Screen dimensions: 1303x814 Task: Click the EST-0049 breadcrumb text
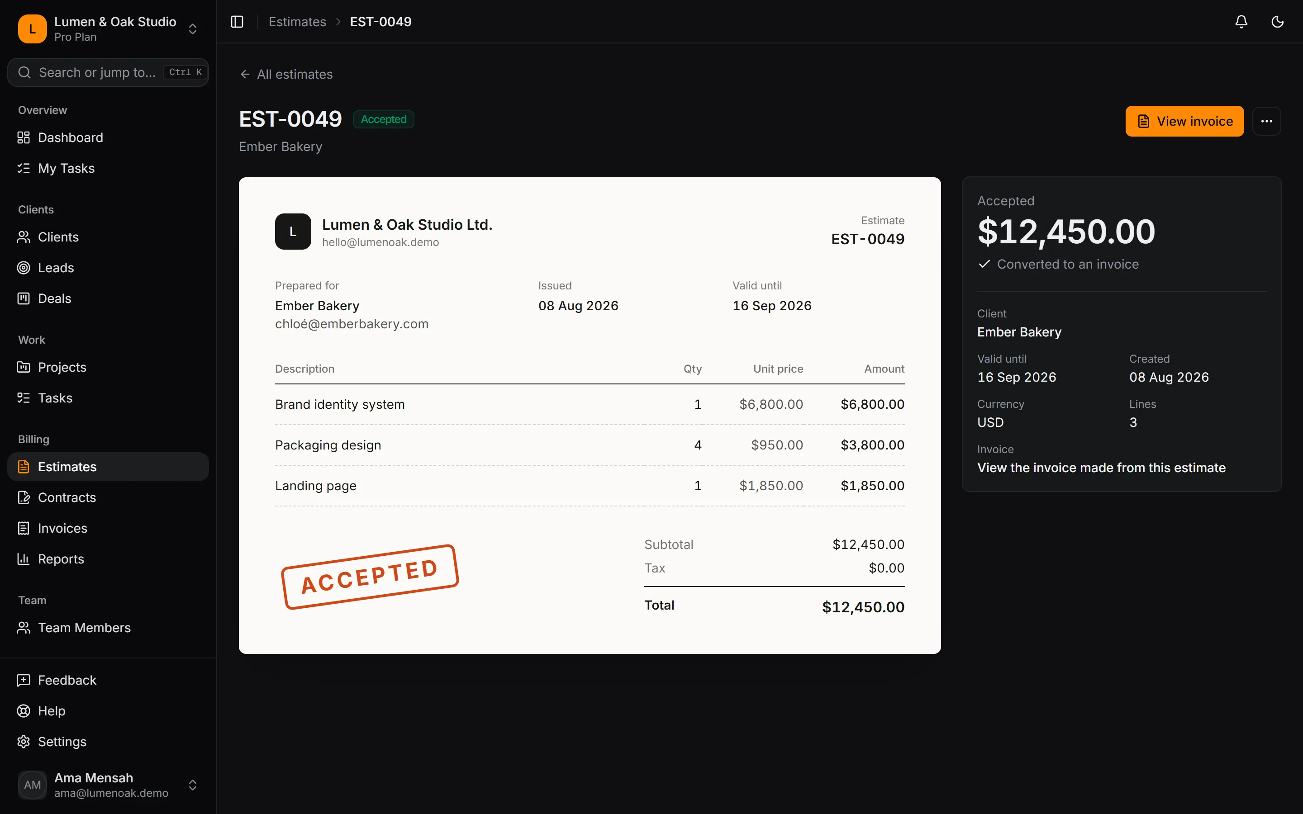point(380,22)
